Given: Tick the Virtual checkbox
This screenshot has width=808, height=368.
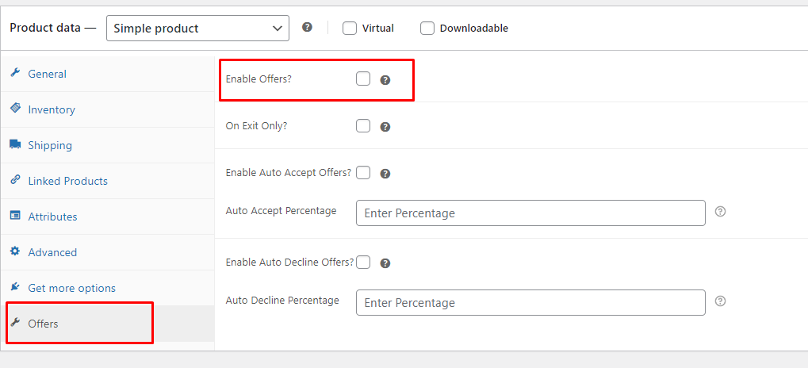Looking at the screenshot, I should [x=350, y=29].
